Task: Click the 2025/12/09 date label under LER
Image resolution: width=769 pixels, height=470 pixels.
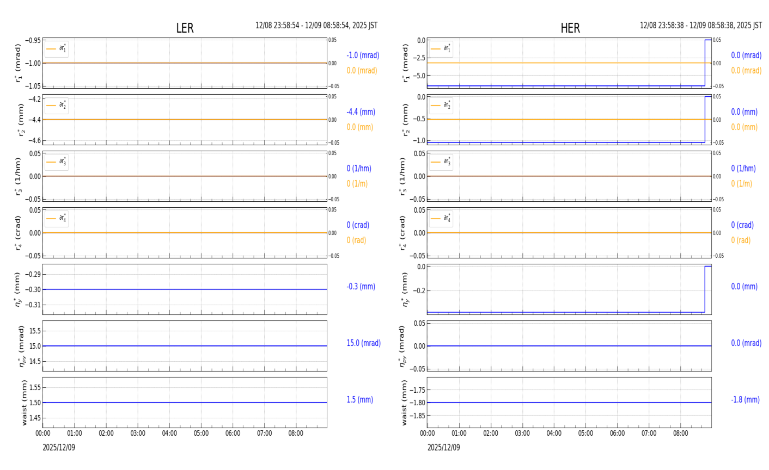Action: click(x=59, y=448)
